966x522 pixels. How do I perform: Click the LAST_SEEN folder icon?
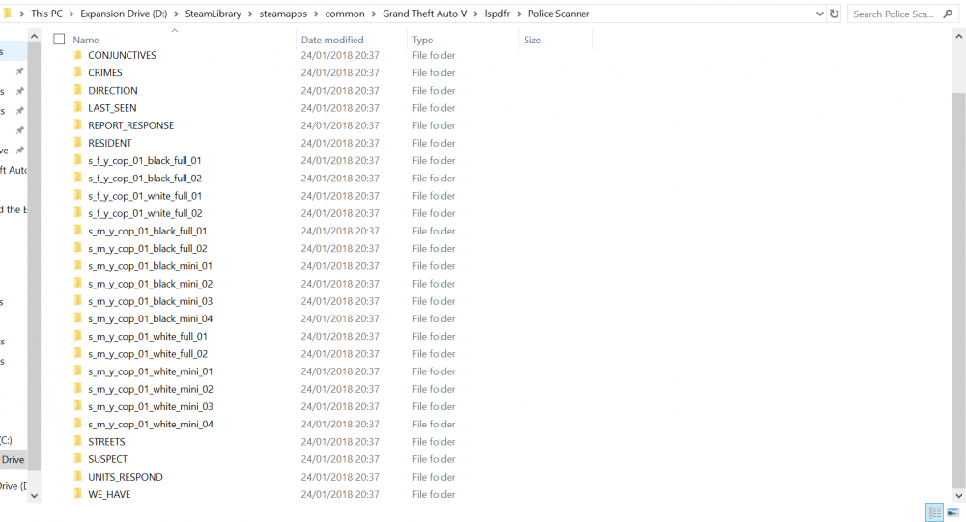(77, 108)
